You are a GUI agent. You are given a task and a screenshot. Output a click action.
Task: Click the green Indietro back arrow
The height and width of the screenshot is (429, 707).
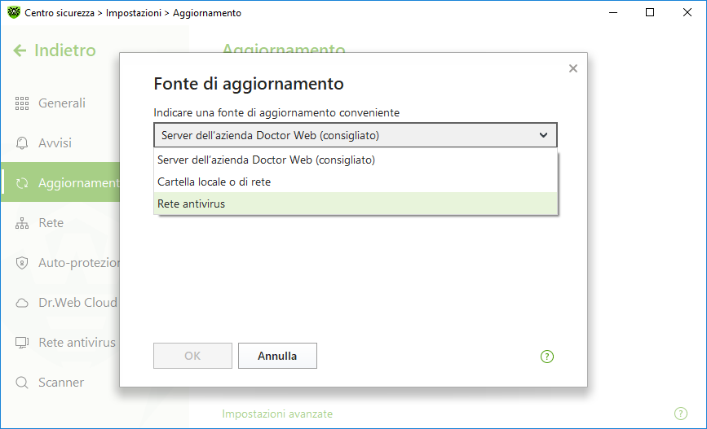(20, 50)
